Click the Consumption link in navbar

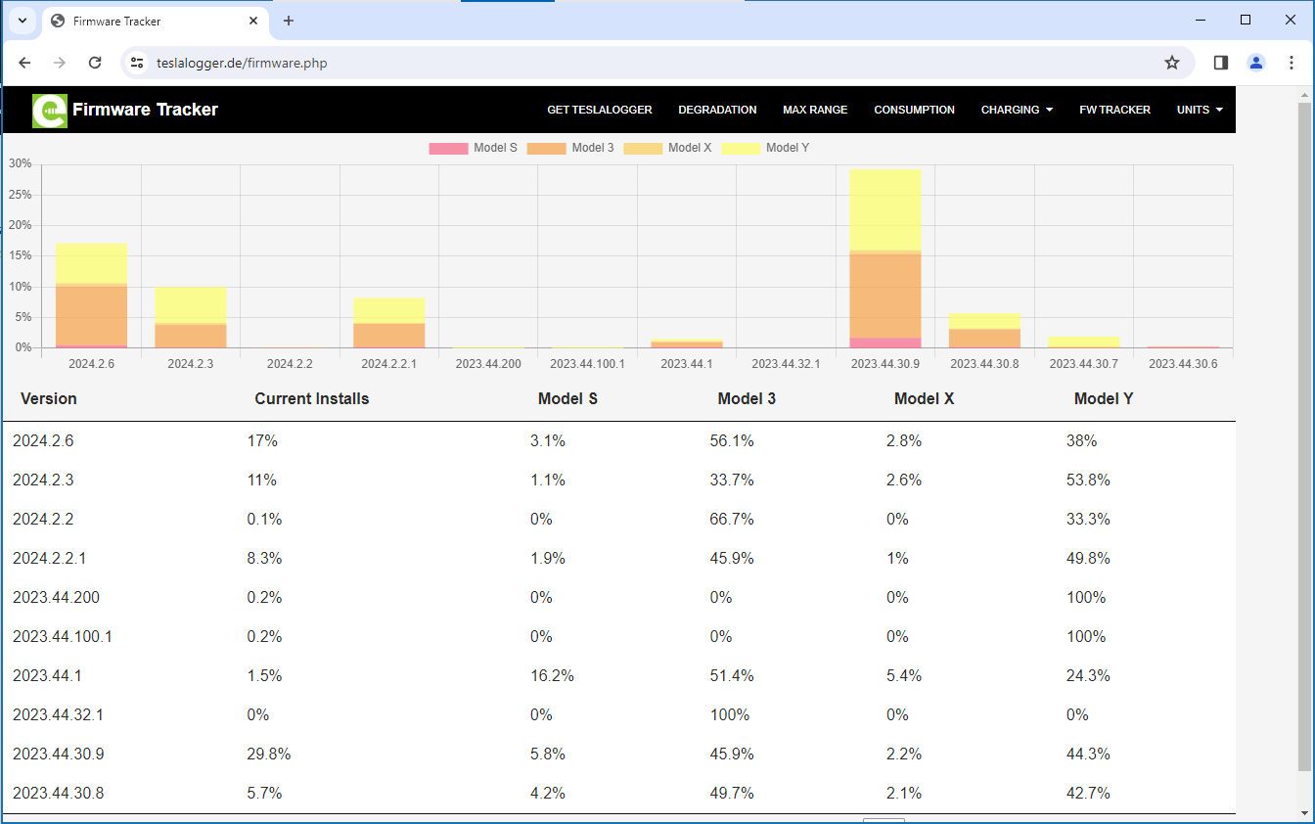click(914, 110)
